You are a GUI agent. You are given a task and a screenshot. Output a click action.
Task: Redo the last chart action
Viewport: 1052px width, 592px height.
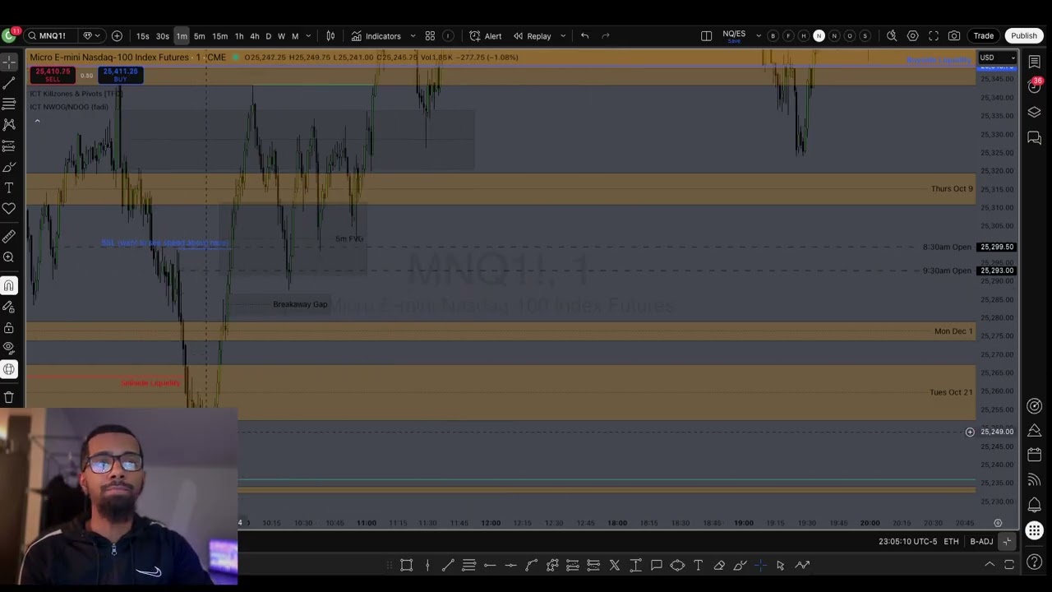pos(606,36)
